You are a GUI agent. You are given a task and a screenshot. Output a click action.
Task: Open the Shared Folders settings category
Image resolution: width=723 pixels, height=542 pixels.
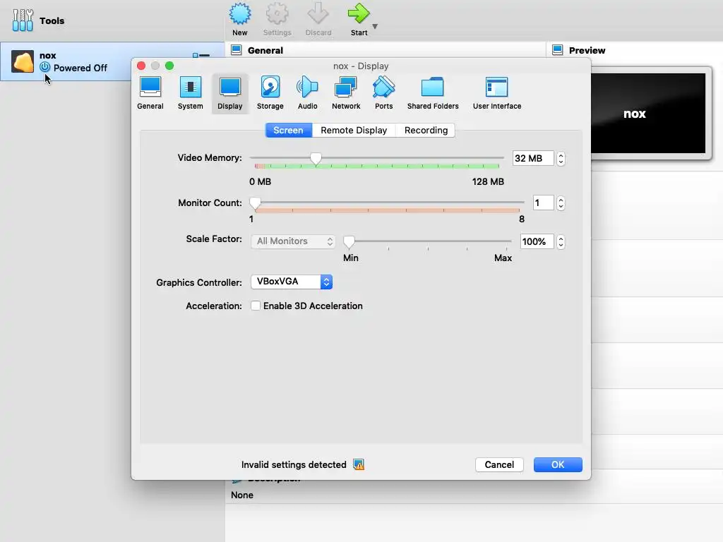433,92
